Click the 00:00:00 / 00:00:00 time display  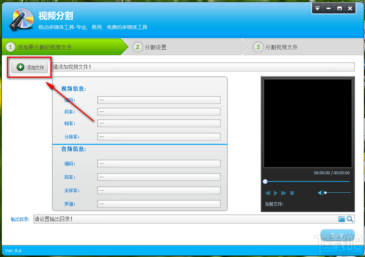[332, 173]
